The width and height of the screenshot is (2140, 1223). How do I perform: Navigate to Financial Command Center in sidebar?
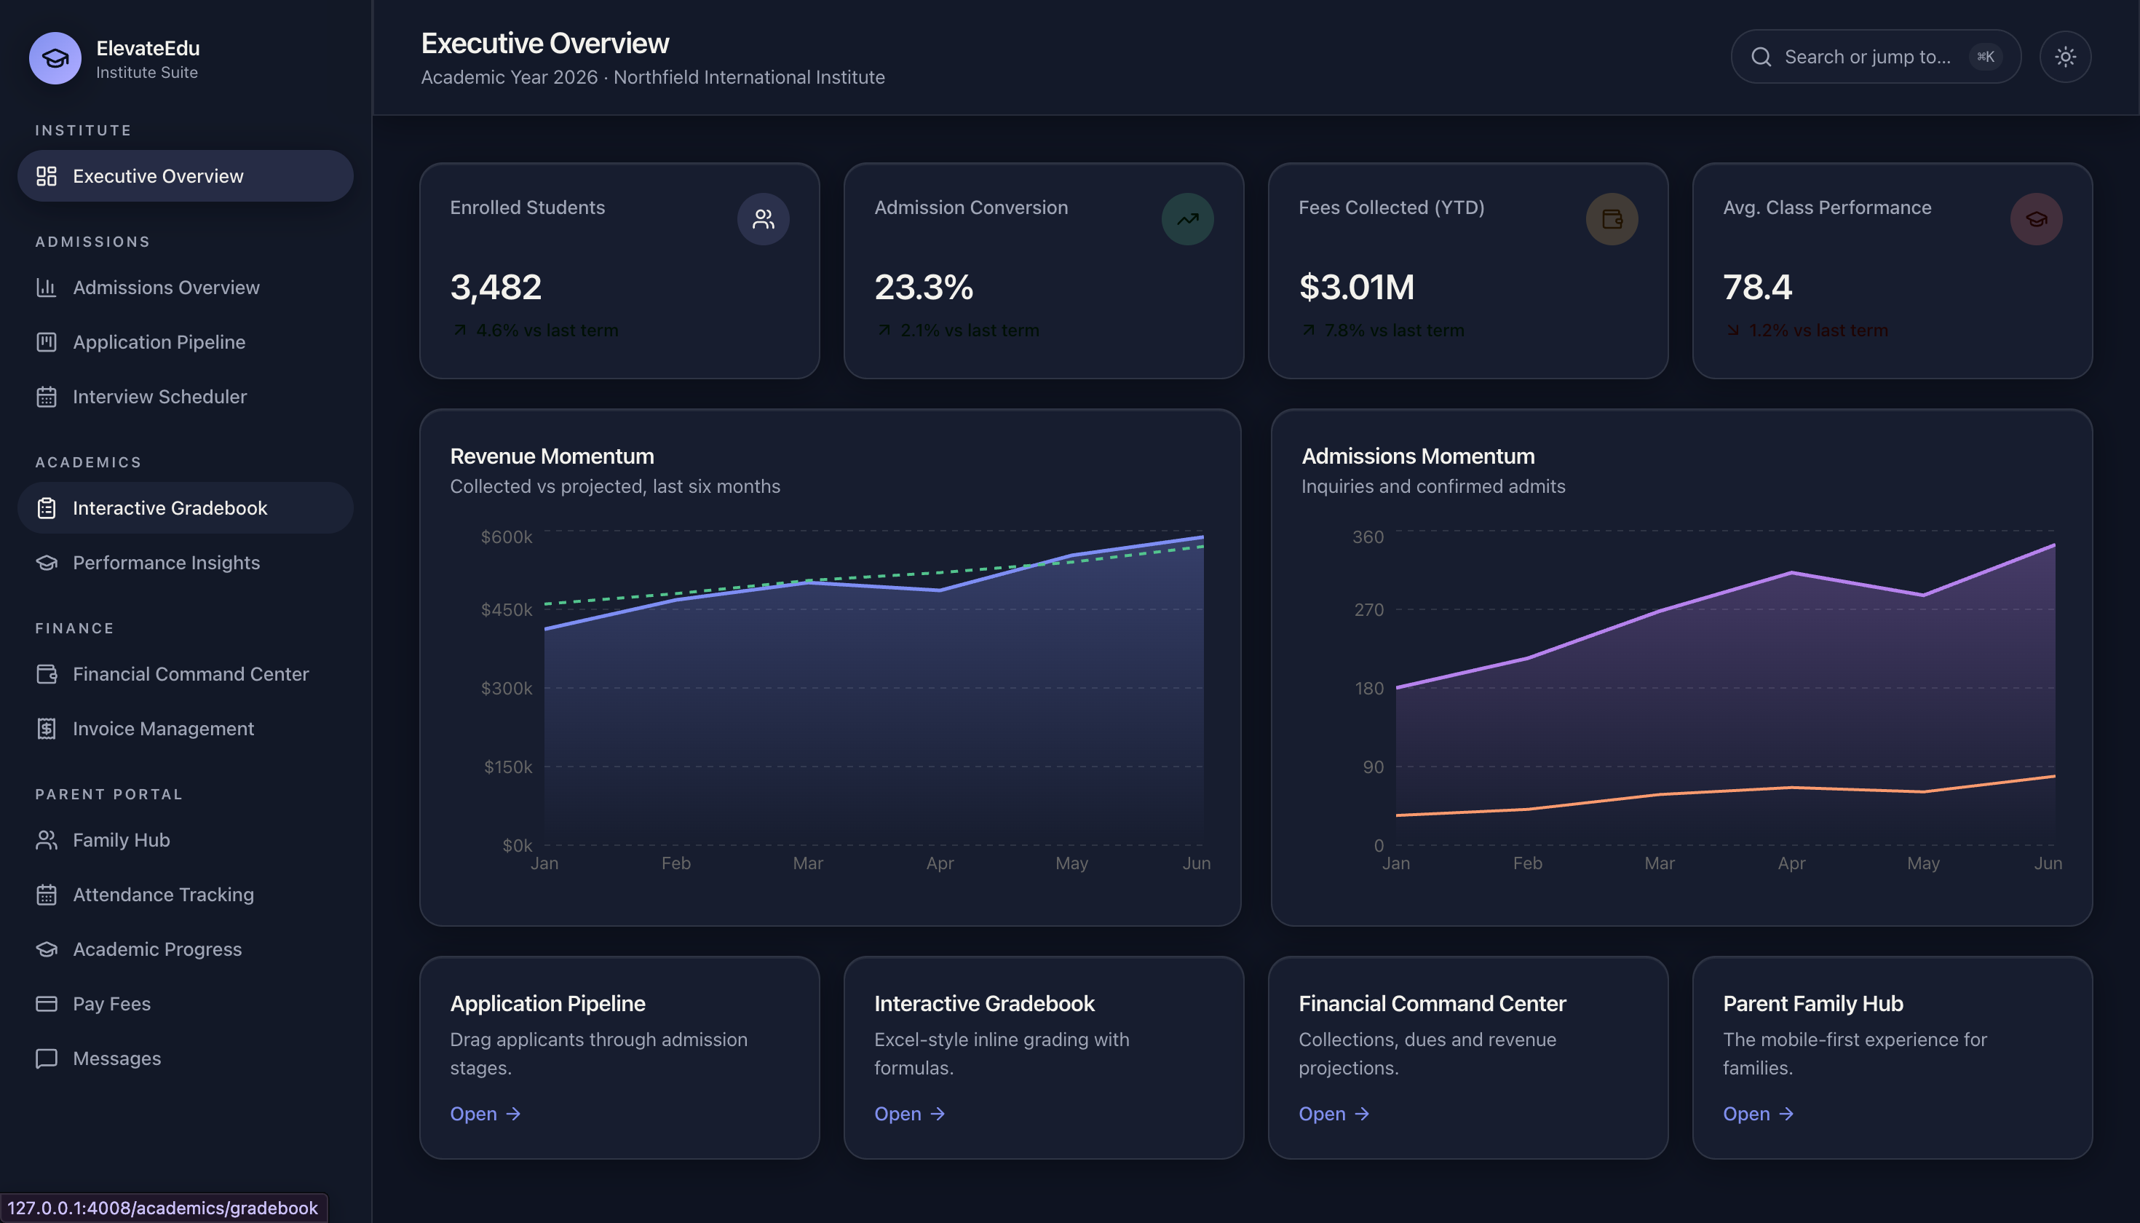click(186, 673)
